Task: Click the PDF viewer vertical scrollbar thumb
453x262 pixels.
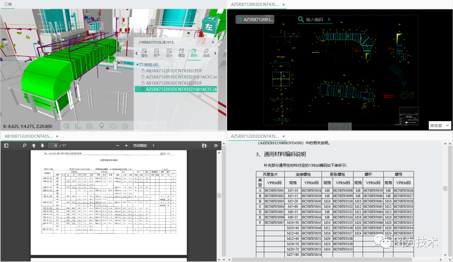Action: click(x=219, y=196)
